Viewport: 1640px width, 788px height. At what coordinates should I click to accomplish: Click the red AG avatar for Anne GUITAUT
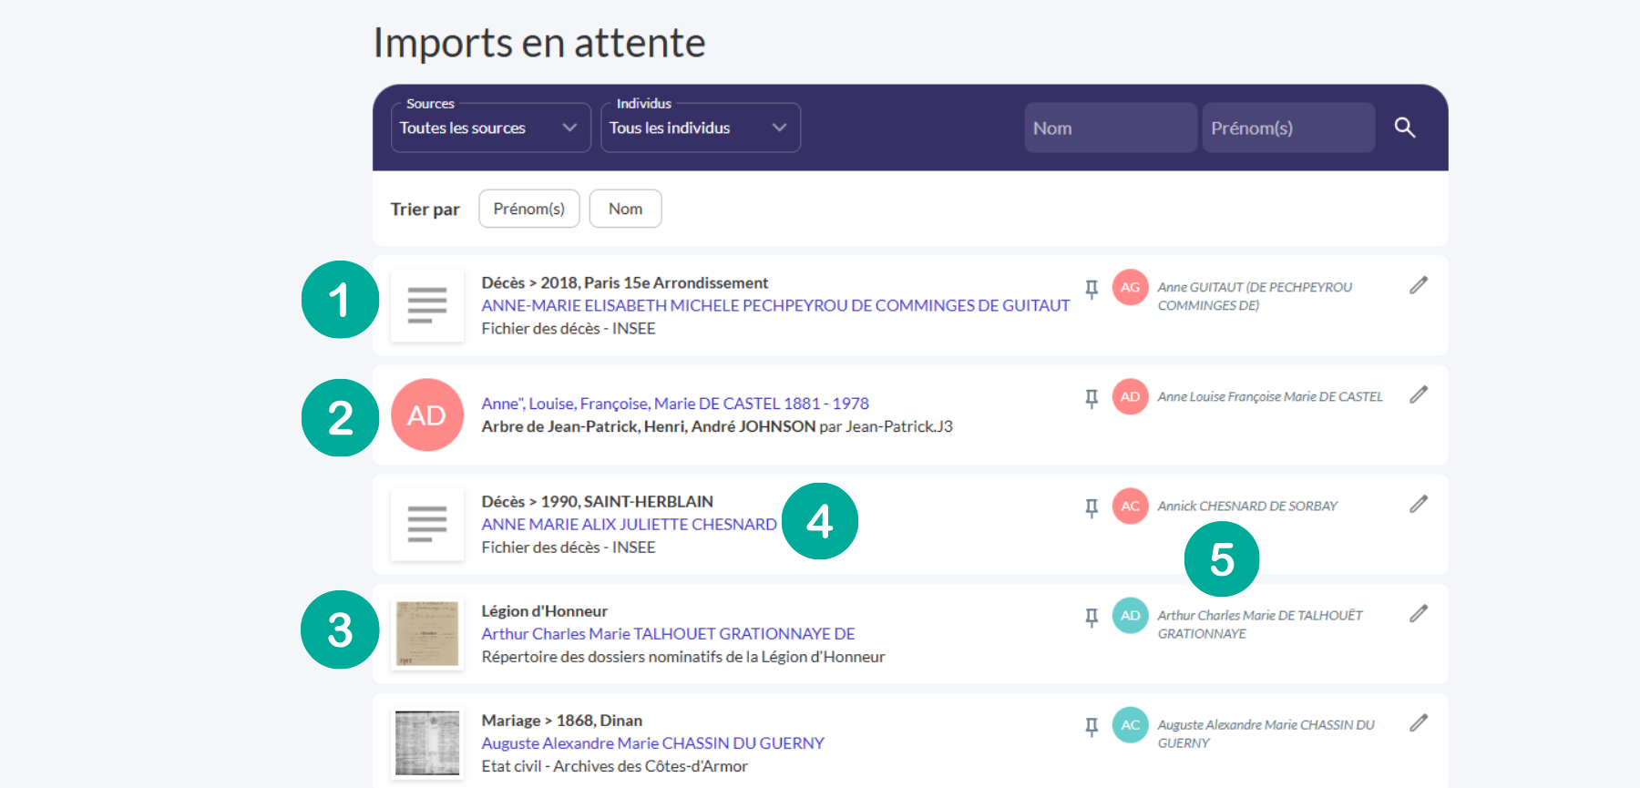1130,288
